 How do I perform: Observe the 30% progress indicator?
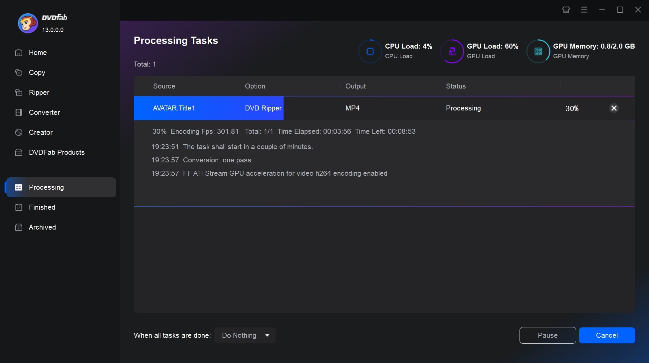coord(572,108)
